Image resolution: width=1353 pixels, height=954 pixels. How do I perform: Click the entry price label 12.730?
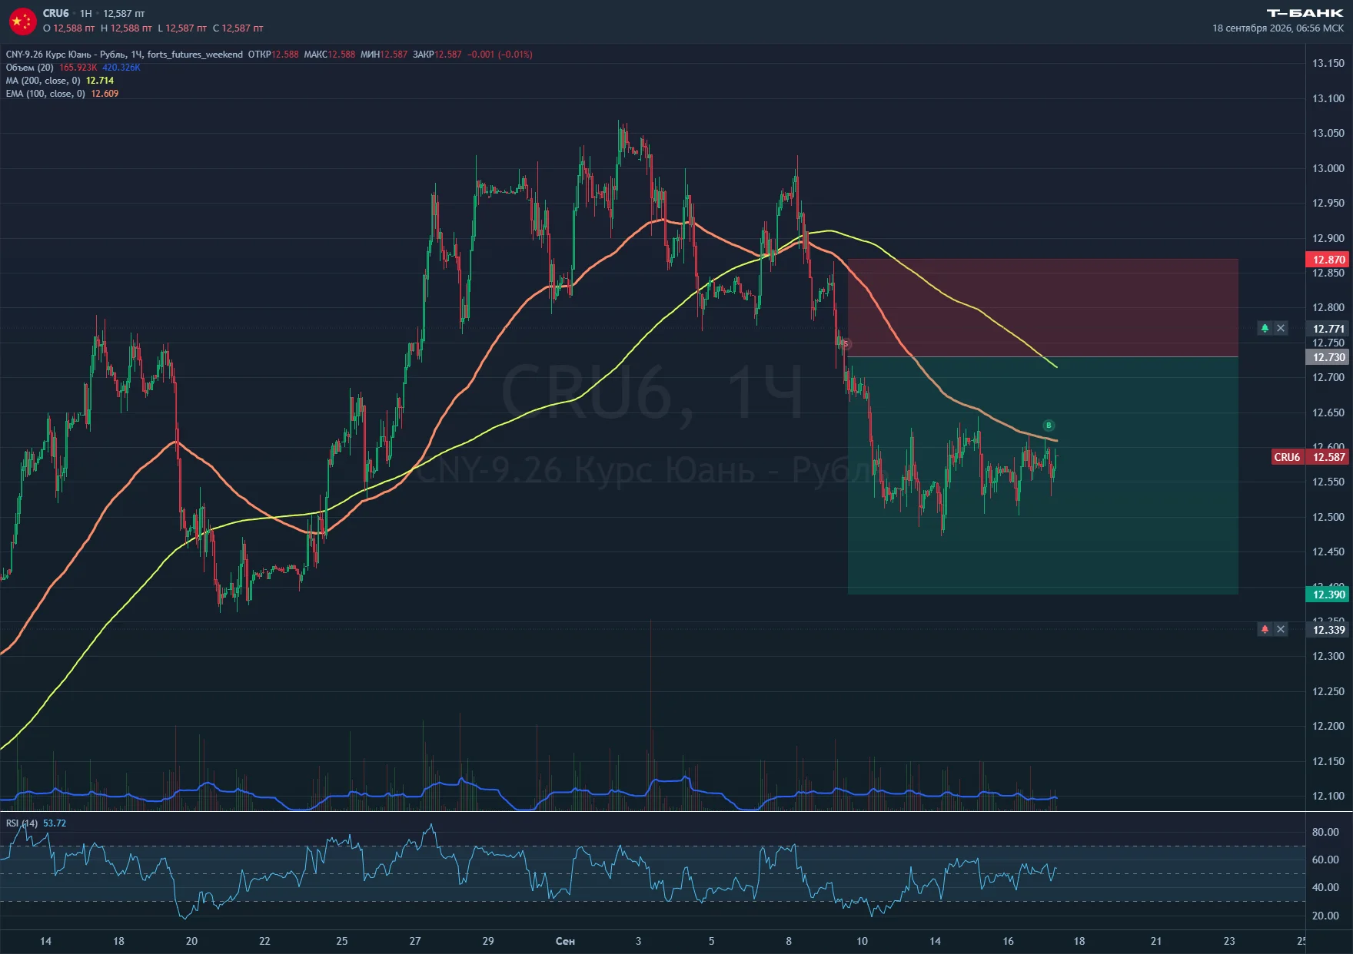pyautogui.click(x=1328, y=357)
